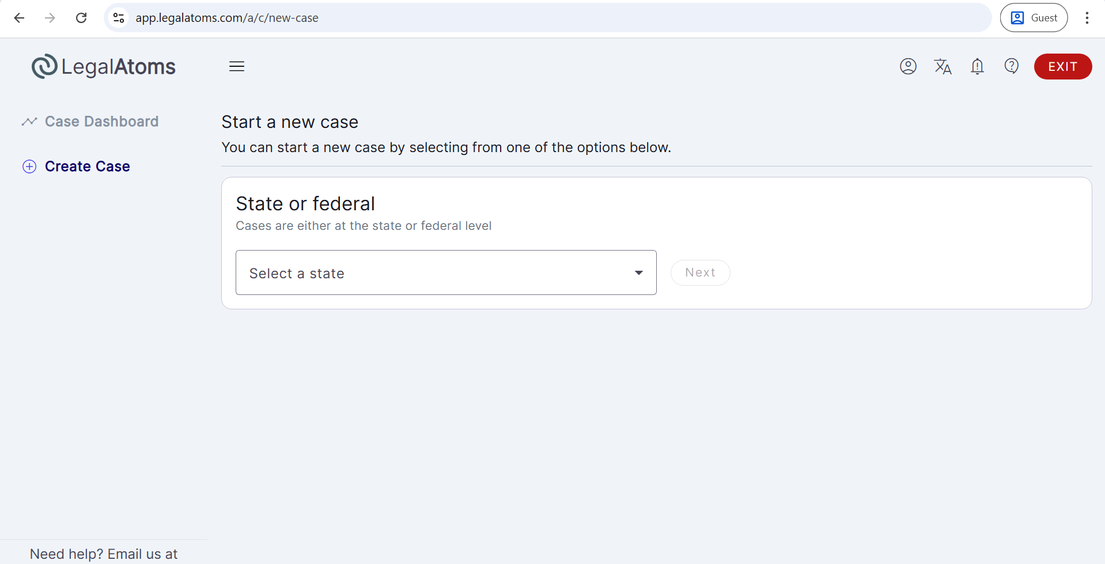Image resolution: width=1105 pixels, height=564 pixels.
Task: Click the LegalAtoms logo
Action: [x=104, y=67]
